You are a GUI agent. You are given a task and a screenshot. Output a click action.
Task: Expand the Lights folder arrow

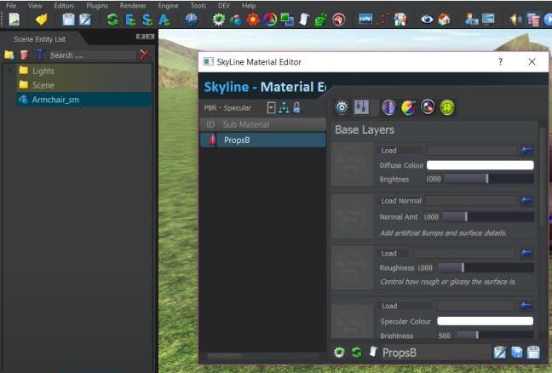(9, 71)
